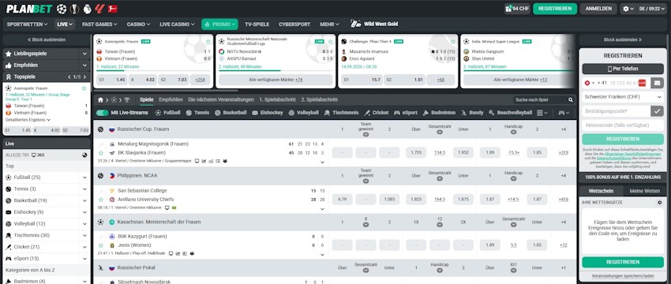671x284 pixels.
Task: Click the gift bonus 94 CHF icon
Action: [517, 9]
